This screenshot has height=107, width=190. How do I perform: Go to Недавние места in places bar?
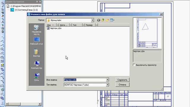point(37,30)
